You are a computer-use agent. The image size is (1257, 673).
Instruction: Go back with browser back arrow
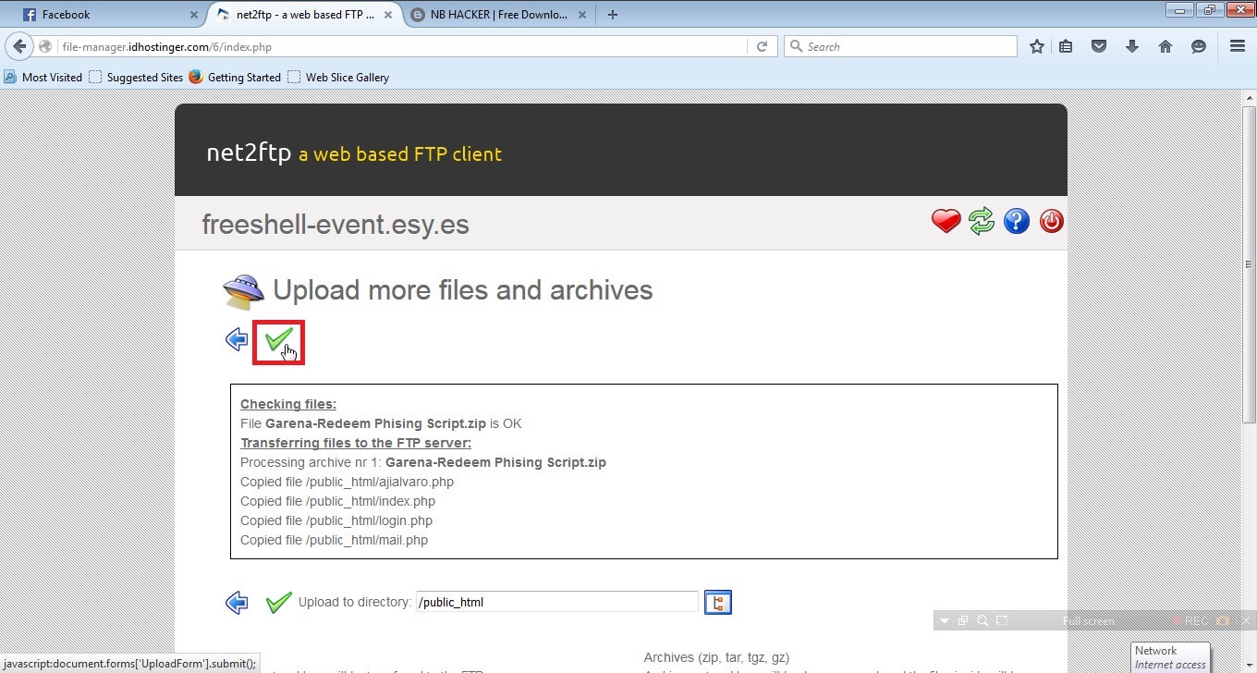(20, 46)
